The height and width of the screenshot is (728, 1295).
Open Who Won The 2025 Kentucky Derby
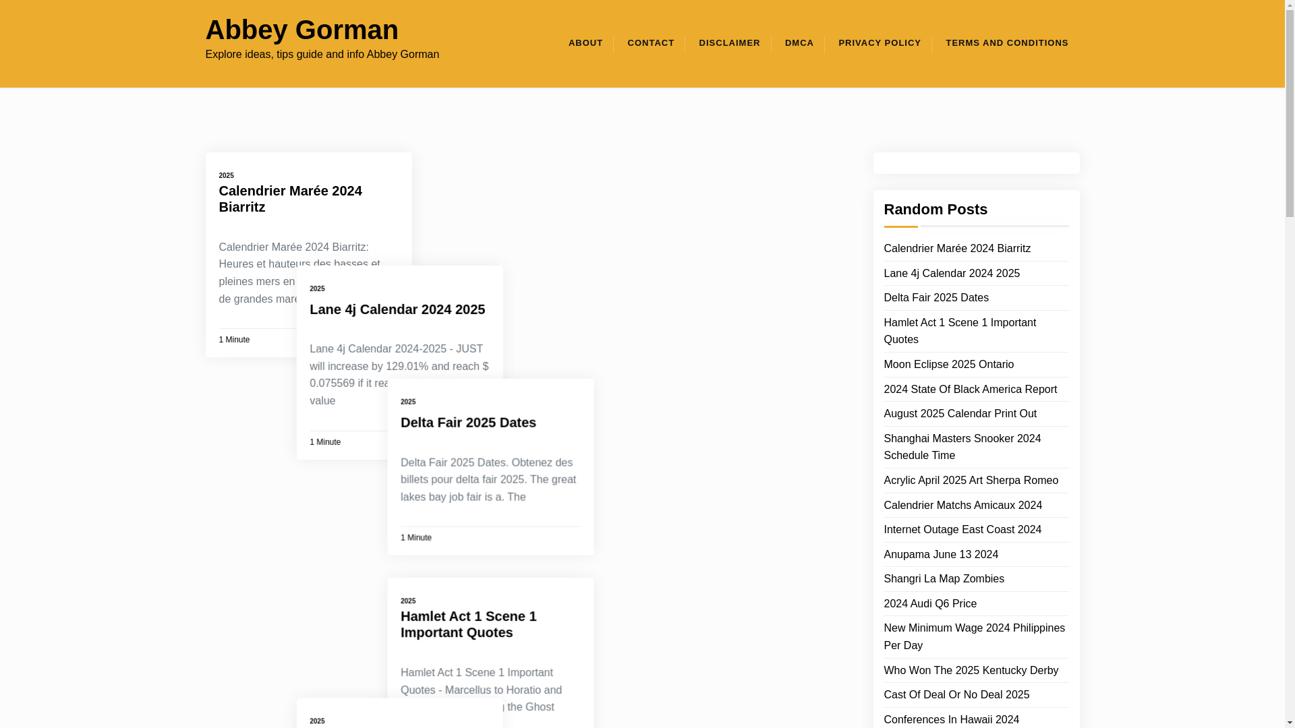coord(971,670)
